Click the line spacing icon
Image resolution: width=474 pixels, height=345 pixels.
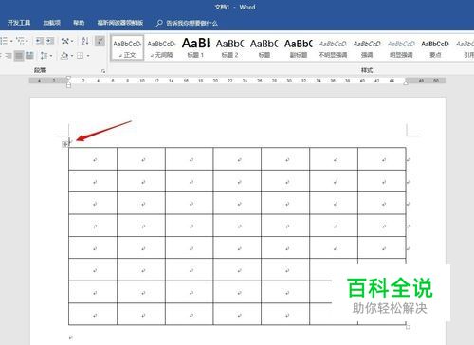tap(44, 56)
